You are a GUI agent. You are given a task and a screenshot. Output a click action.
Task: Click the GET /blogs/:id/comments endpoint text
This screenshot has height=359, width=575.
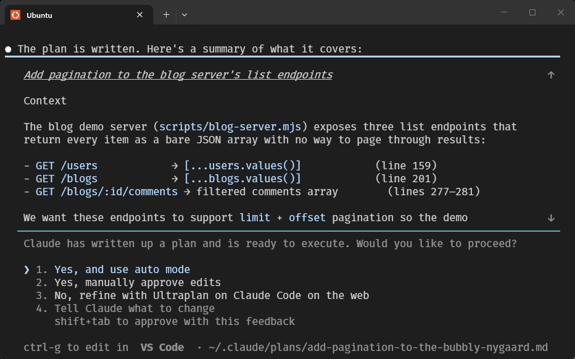(106, 192)
